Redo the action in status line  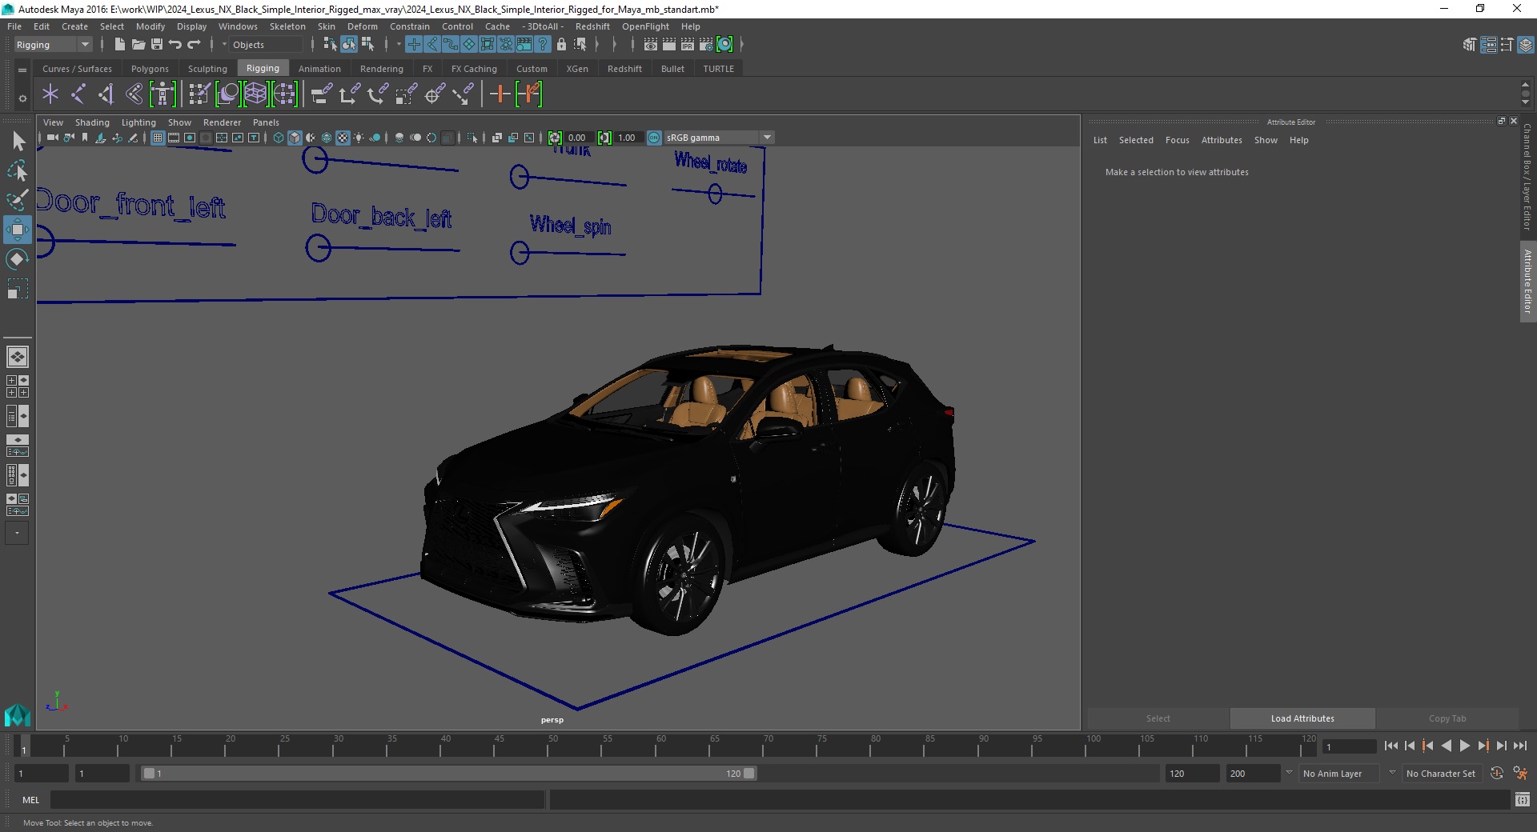click(194, 45)
